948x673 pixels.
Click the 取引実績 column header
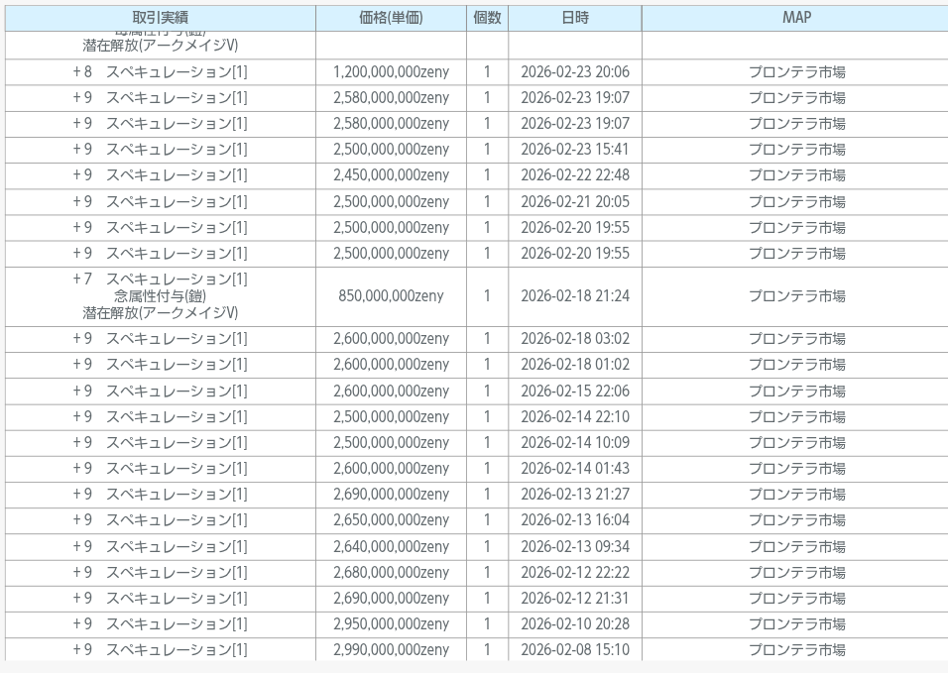(160, 18)
